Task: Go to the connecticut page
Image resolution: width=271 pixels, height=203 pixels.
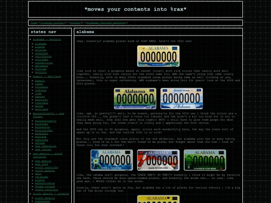Action: tap(44, 63)
